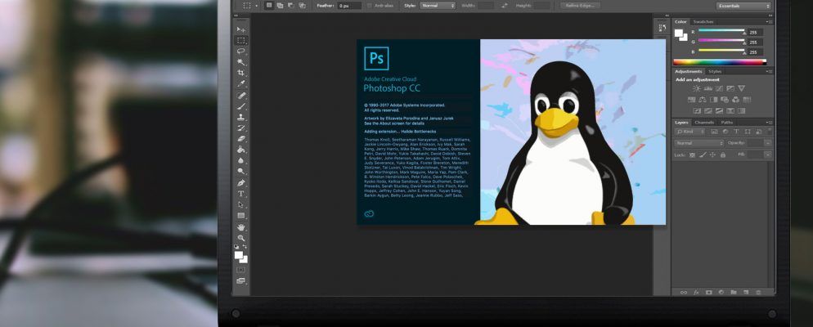Open the Layers panel menu
Viewport: 813px width, 327px height.
768,123
